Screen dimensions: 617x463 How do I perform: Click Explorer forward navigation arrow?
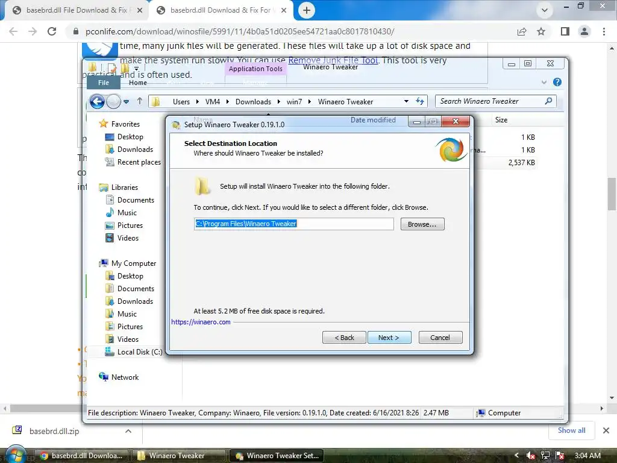[113, 101]
